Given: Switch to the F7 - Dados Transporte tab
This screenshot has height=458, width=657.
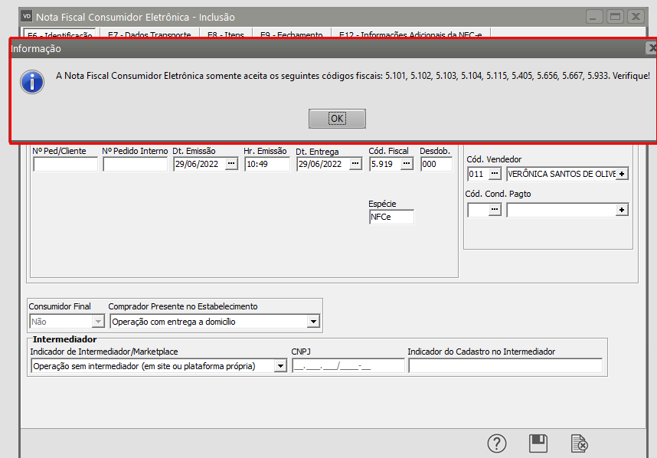Looking at the screenshot, I should 149,35.
